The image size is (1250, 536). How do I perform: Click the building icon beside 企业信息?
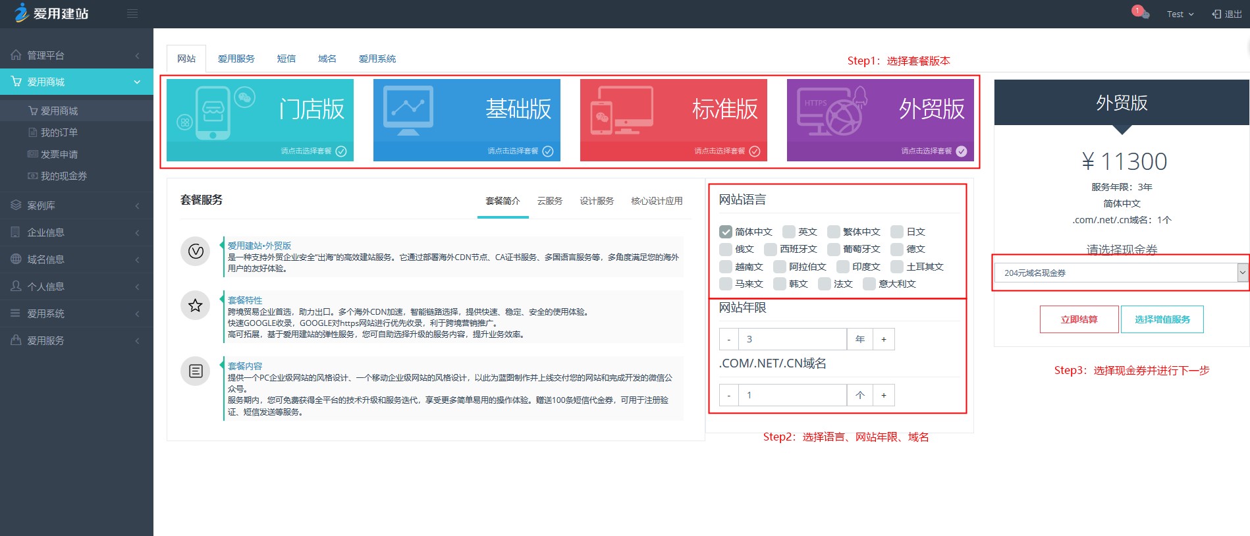point(16,232)
